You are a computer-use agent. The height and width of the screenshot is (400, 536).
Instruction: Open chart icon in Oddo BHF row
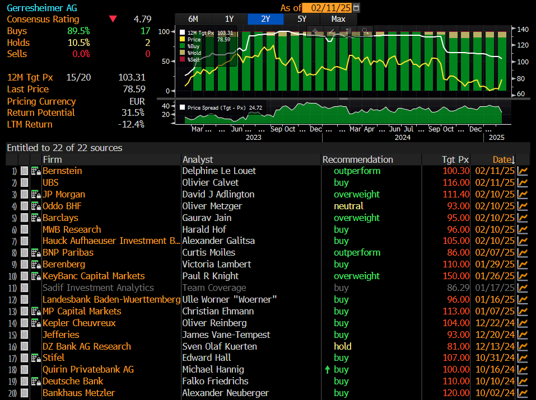point(523,206)
